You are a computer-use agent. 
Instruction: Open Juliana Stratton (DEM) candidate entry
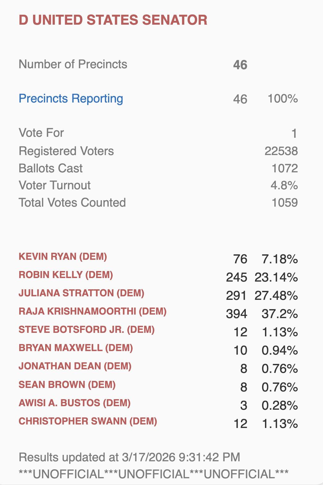[x=81, y=293]
